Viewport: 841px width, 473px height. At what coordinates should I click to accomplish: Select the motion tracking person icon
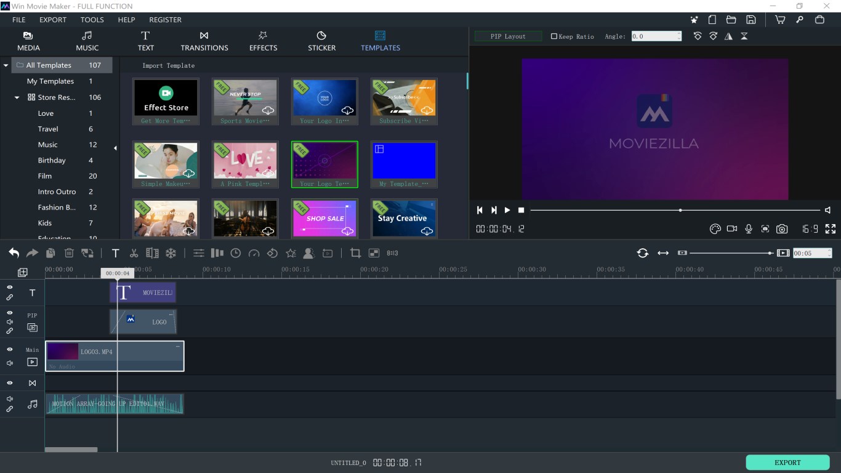(x=308, y=253)
